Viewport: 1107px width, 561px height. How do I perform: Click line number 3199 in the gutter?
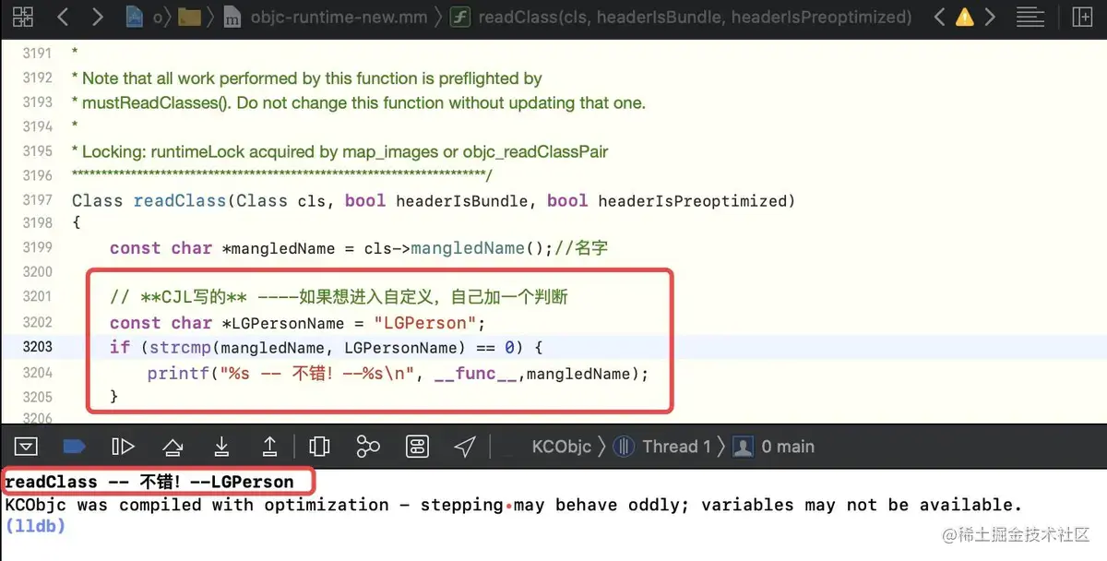(x=38, y=247)
